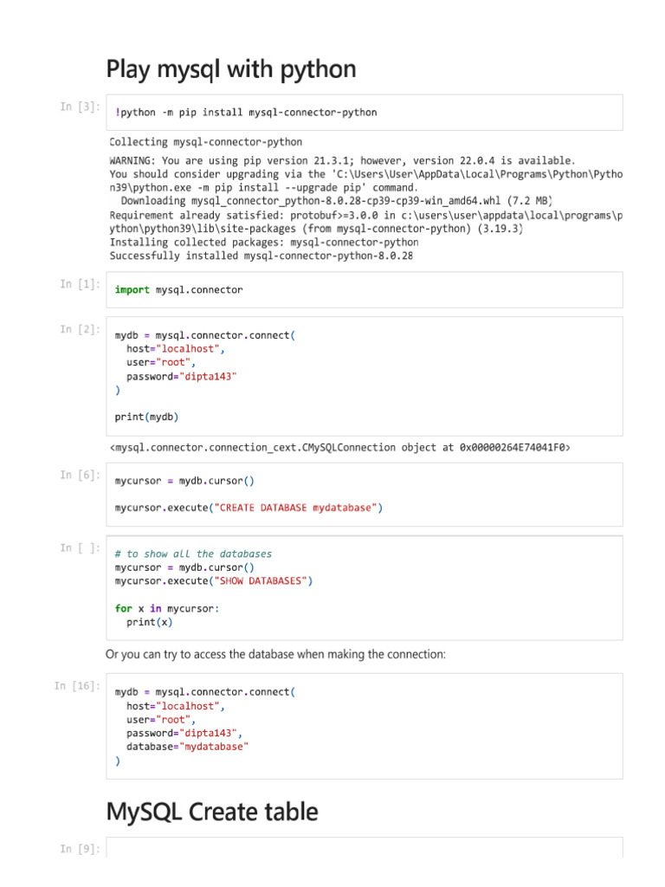
Task: Select the 'import mysql.connector' code cell
Action: (365, 289)
